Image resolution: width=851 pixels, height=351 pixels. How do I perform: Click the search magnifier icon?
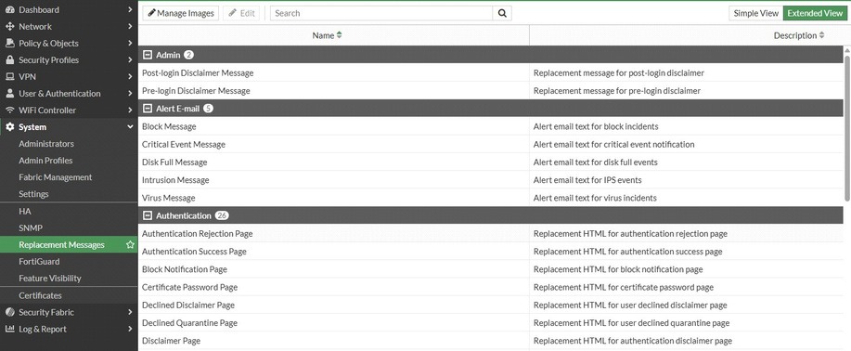pos(502,13)
